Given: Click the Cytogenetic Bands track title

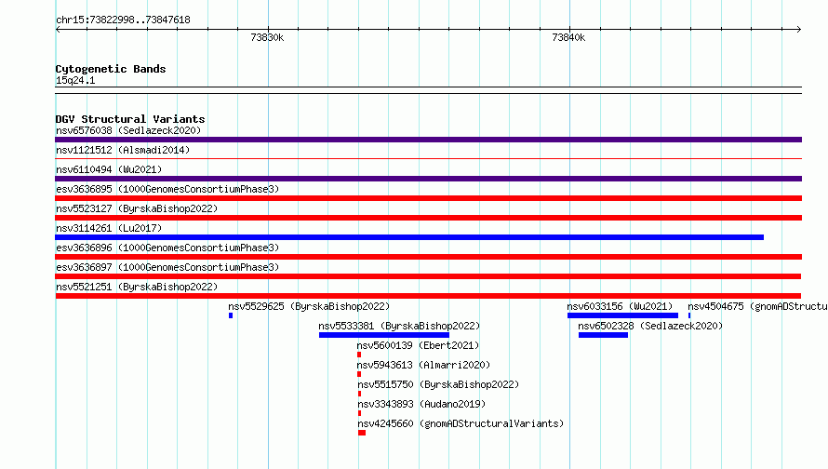Looking at the screenshot, I should coord(111,69).
